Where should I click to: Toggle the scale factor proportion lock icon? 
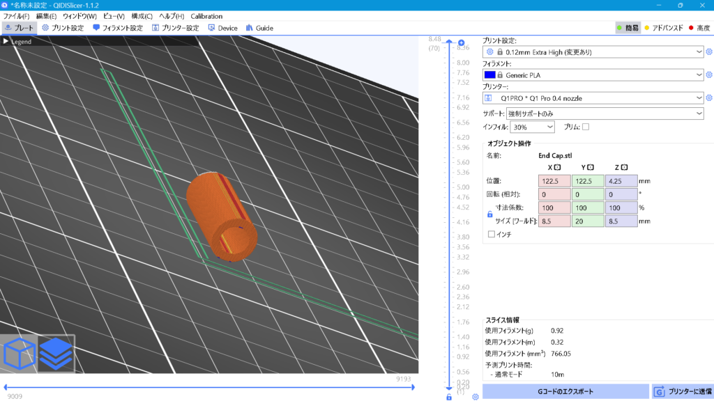point(489,214)
